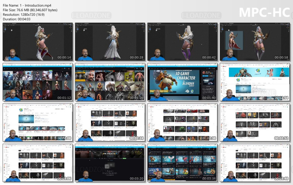
Task: Open the frame stamped 00:00:58
Action: point(255,42)
